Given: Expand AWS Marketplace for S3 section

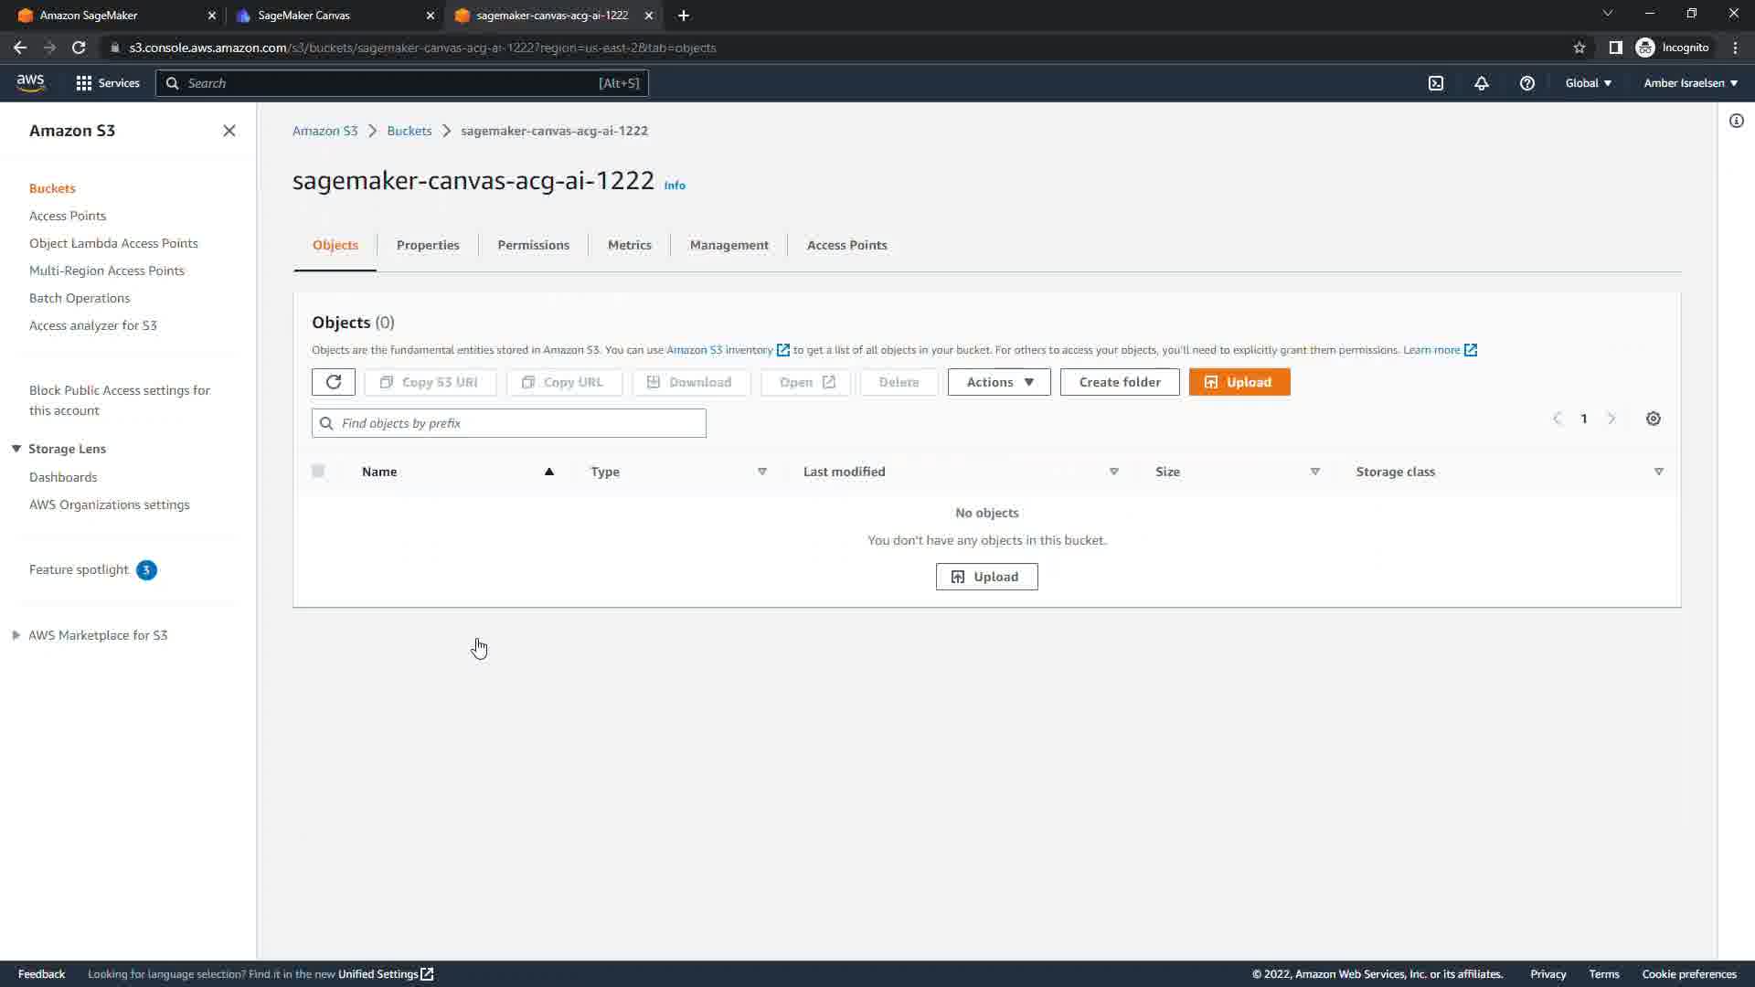Looking at the screenshot, I should [16, 635].
